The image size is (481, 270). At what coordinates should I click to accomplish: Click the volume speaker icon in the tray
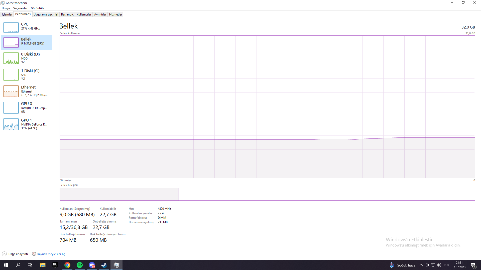[439, 265]
